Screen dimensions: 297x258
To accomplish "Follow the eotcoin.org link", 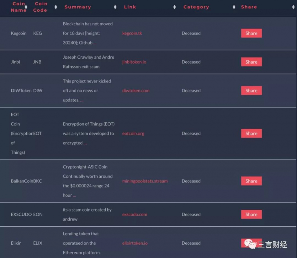I will 133,134.
